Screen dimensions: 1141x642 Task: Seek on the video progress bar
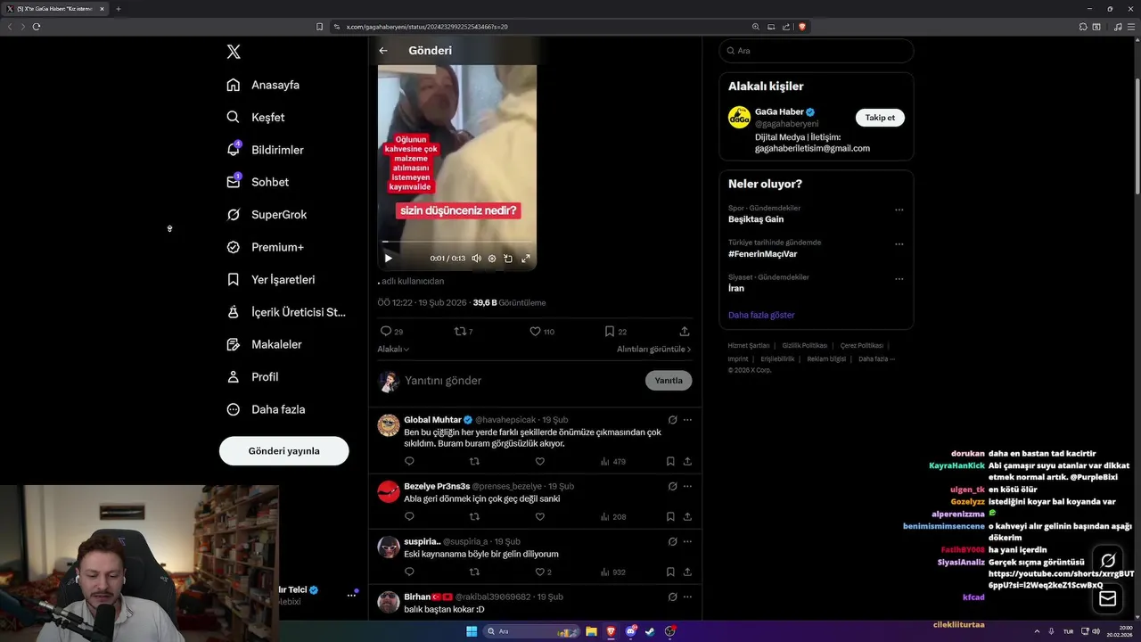(457, 242)
